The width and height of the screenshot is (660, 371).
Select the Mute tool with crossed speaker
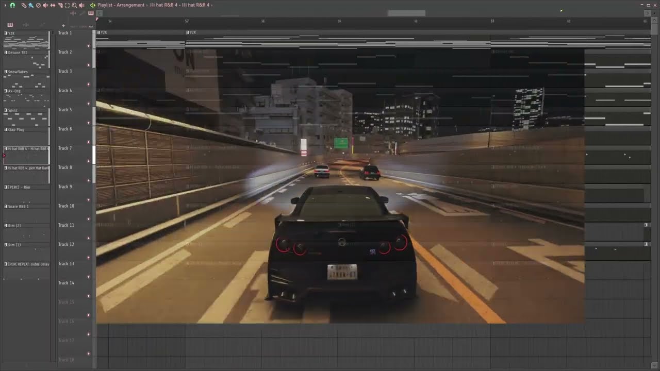coord(45,5)
